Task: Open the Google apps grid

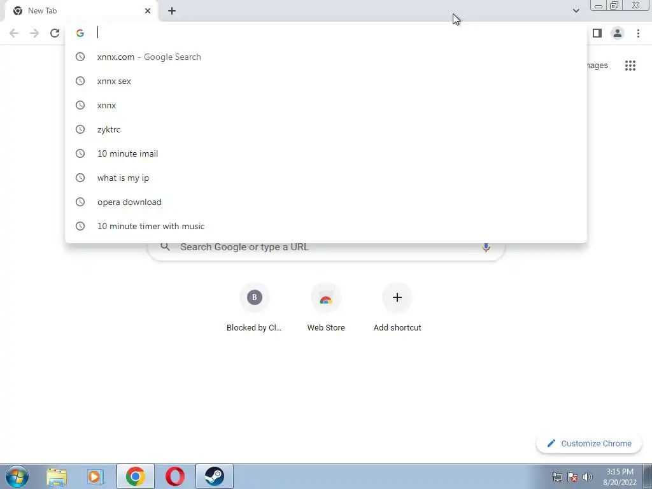Action: [630, 66]
